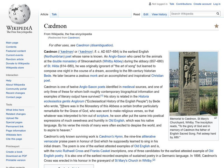
Task: Open Wikidata item link
Action: coord(14,135)
